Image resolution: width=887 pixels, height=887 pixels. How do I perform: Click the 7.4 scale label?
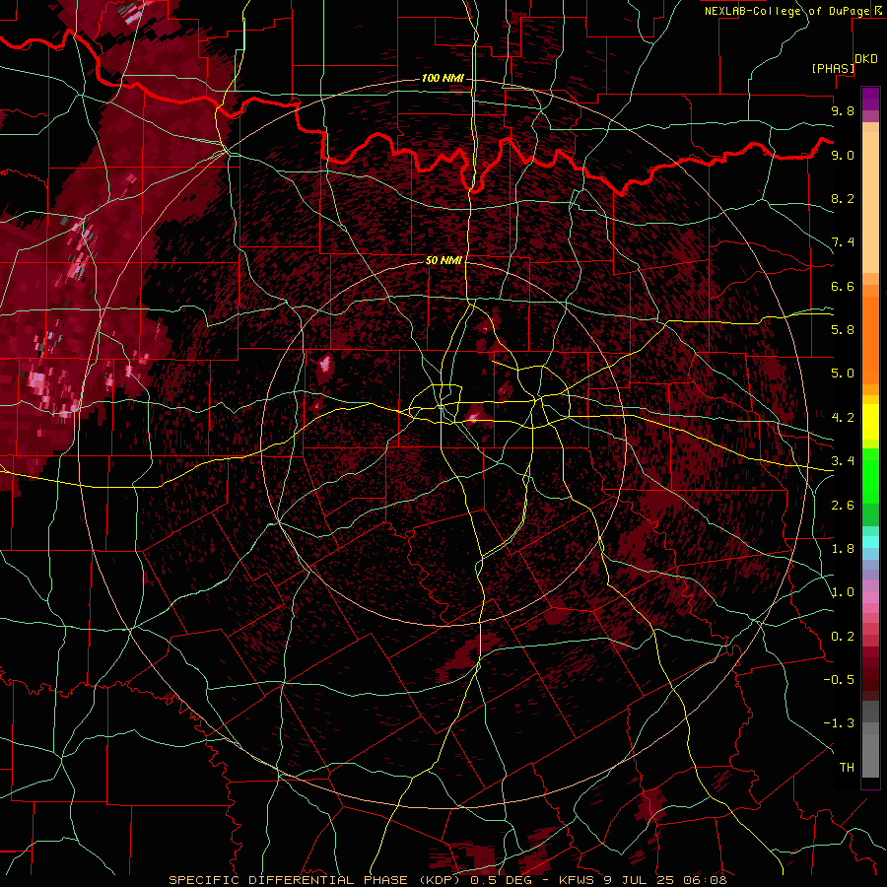[x=843, y=242]
